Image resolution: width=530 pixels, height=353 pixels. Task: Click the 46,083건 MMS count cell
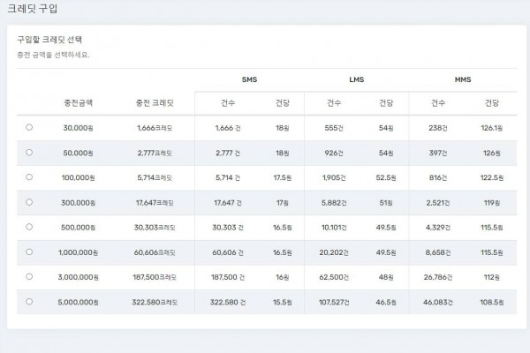(438, 302)
